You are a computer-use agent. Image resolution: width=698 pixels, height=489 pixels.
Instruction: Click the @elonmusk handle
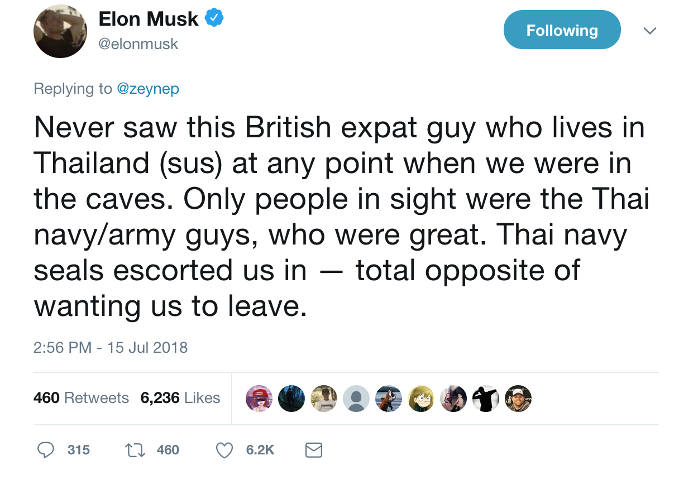(x=138, y=44)
